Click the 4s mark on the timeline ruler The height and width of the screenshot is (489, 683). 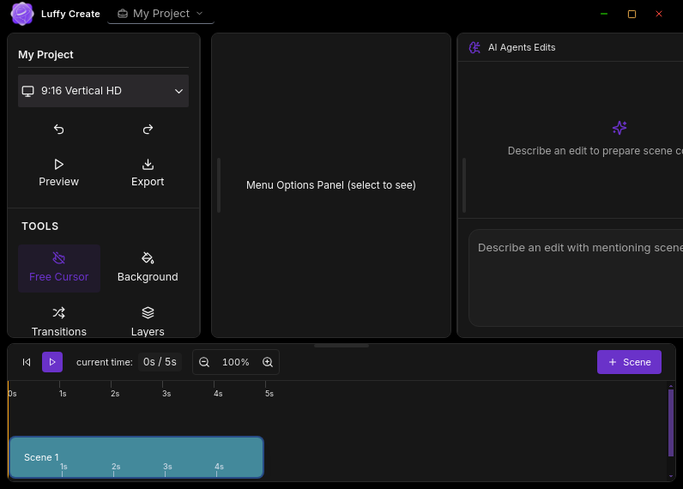218,393
